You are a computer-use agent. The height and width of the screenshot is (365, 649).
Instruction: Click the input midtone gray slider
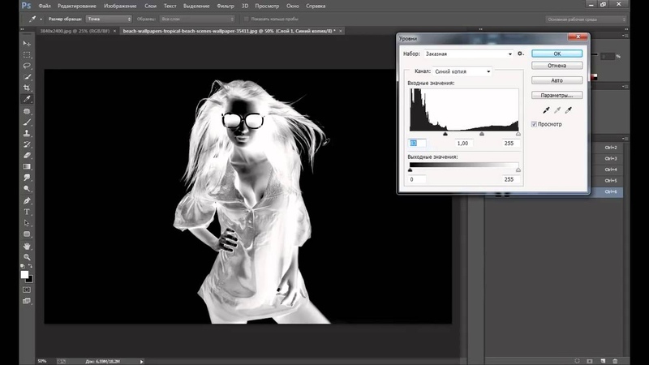pos(481,135)
